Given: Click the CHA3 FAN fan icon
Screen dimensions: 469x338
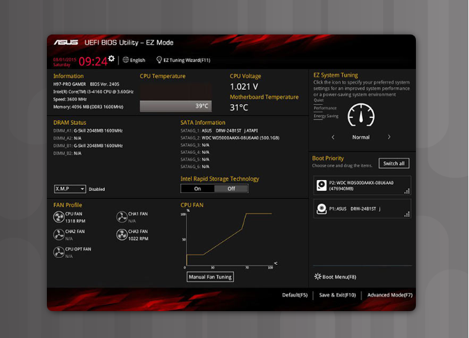Looking at the screenshot, I should tap(122, 235).
